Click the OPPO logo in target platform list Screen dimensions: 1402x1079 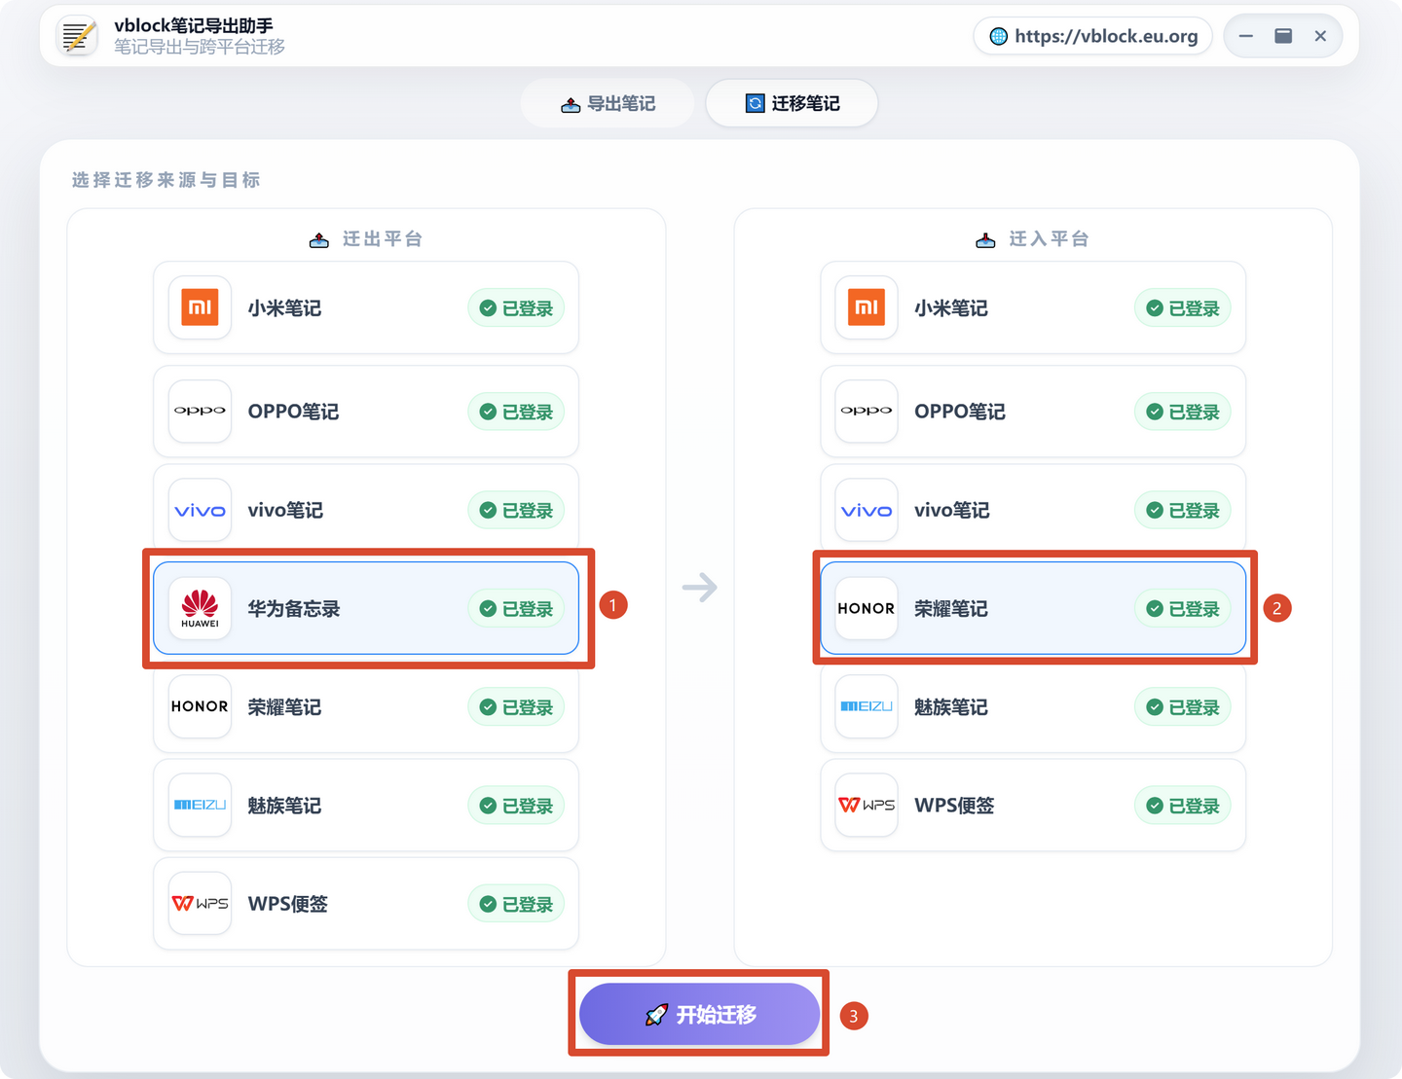(x=867, y=411)
